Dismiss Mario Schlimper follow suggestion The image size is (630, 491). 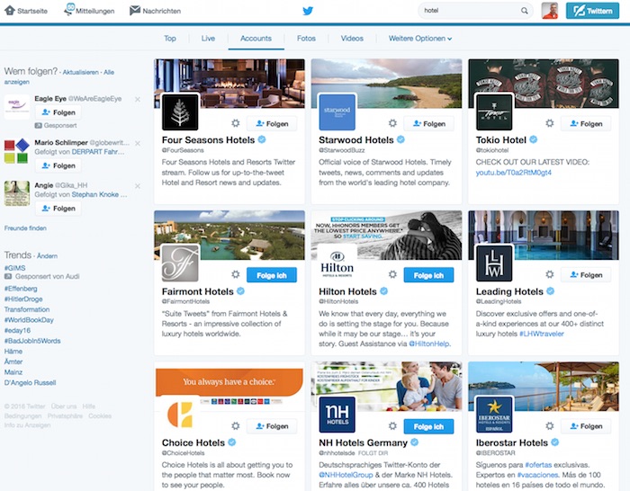coord(138,143)
